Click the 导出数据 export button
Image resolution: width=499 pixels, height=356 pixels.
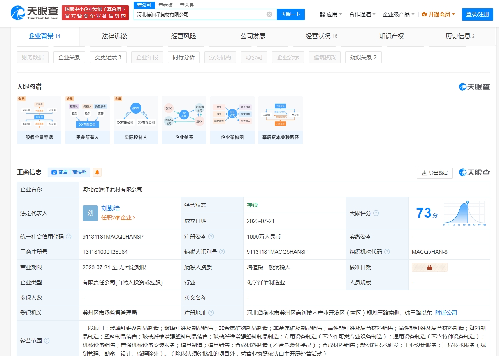tap(435, 173)
